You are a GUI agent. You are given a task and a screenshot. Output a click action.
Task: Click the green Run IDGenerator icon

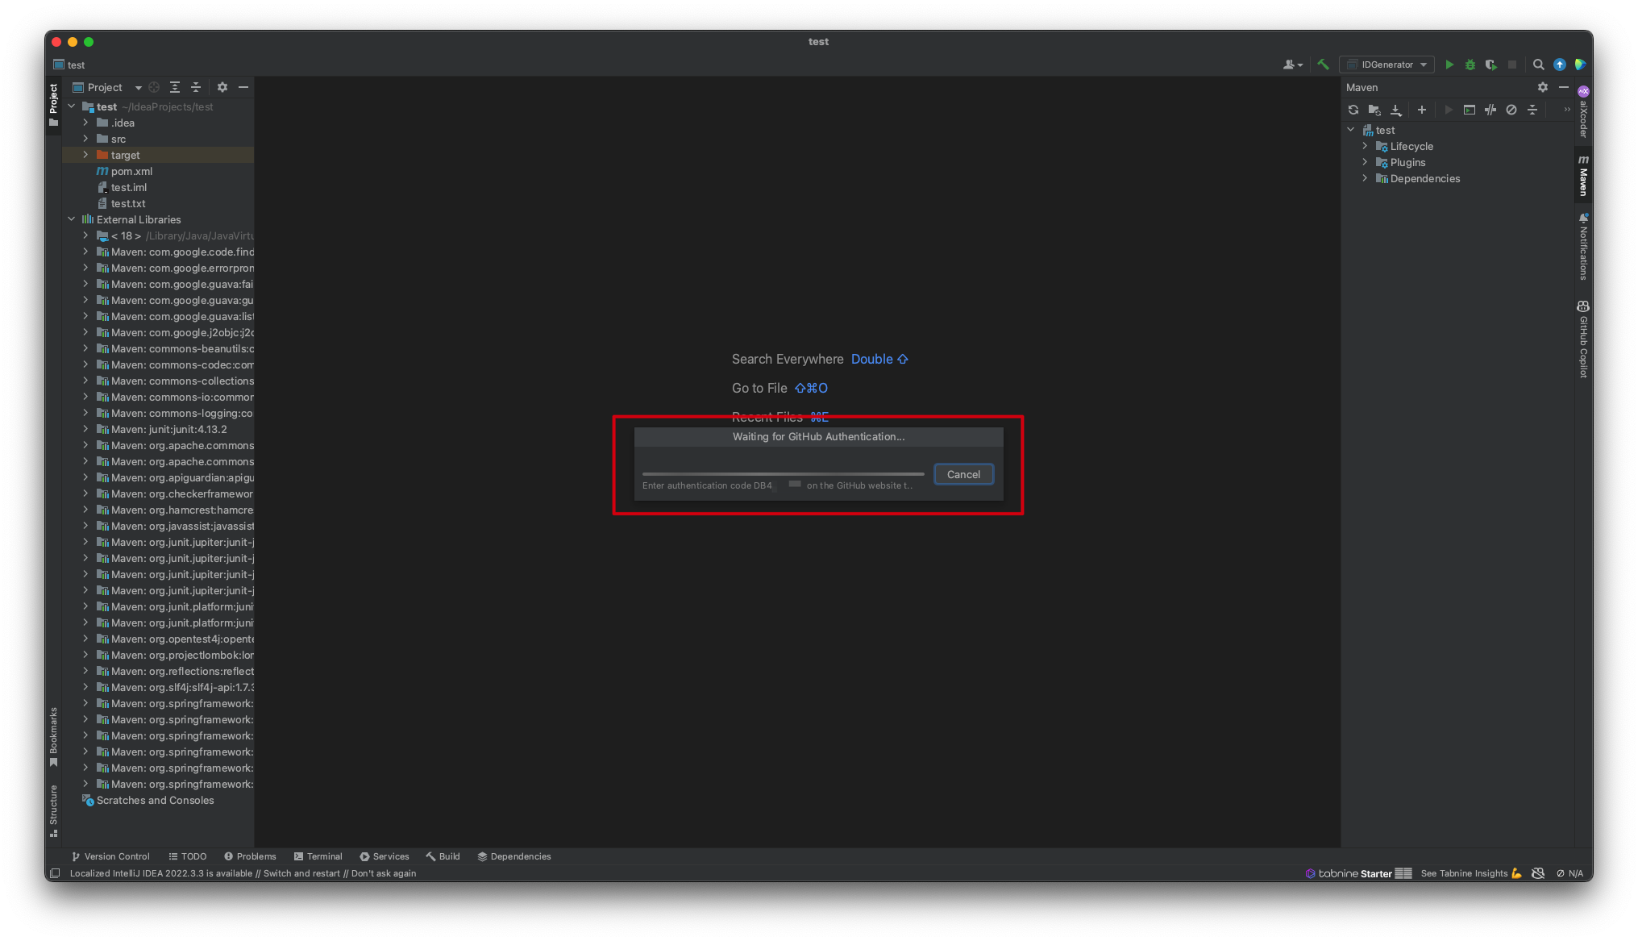coord(1449,65)
